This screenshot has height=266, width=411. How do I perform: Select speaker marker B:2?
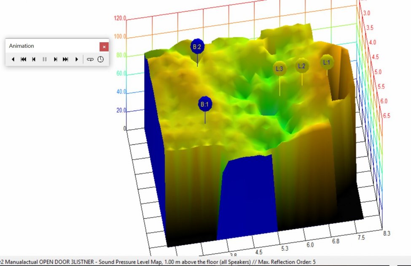tap(197, 47)
